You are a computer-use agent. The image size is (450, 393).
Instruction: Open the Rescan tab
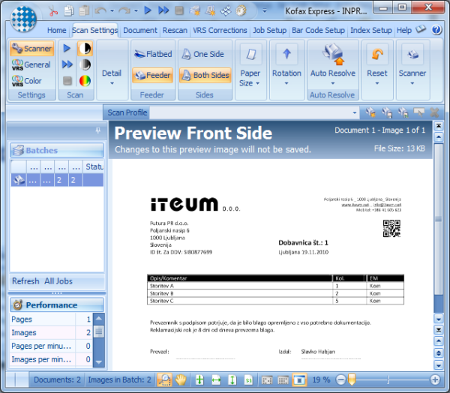pyautogui.click(x=175, y=30)
